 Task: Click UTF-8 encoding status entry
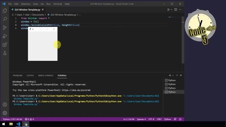point(151,119)
